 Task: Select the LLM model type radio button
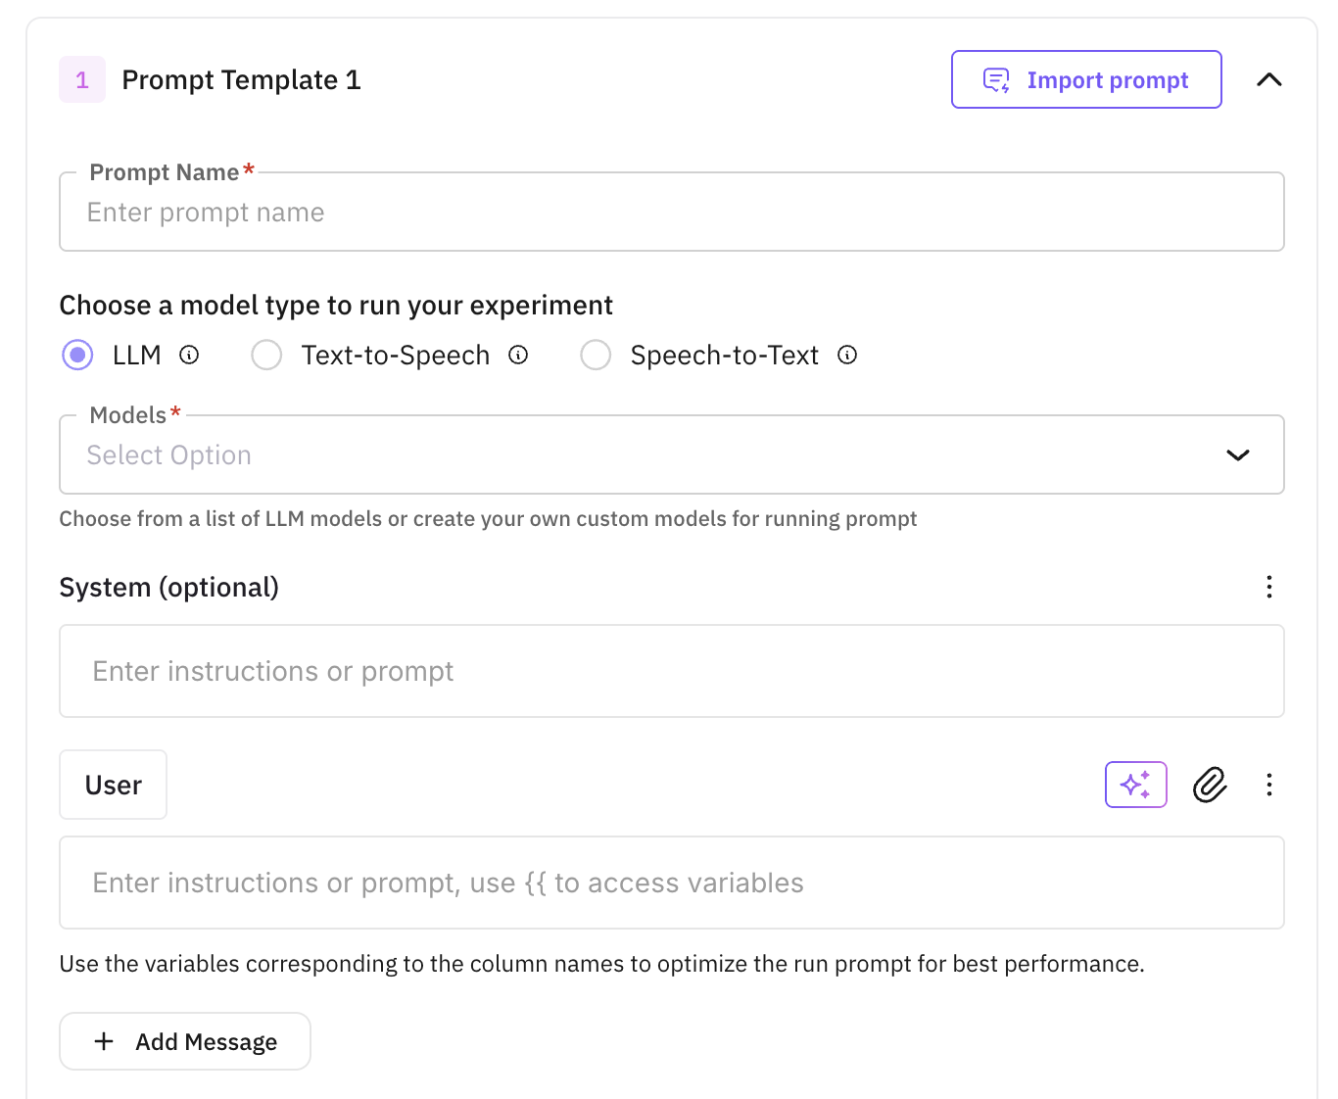click(x=77, y=355)
